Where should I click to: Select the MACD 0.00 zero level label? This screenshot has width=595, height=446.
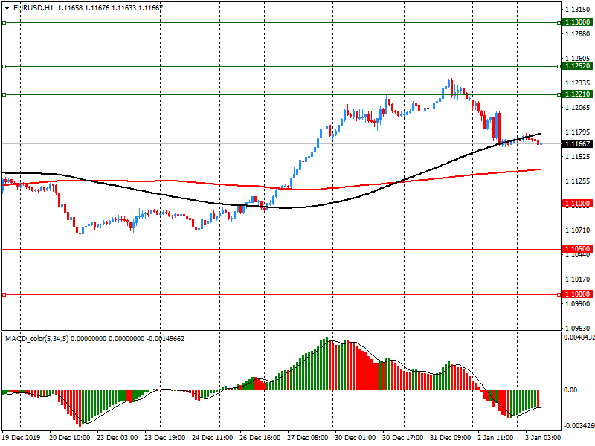[x=570, y=390]
